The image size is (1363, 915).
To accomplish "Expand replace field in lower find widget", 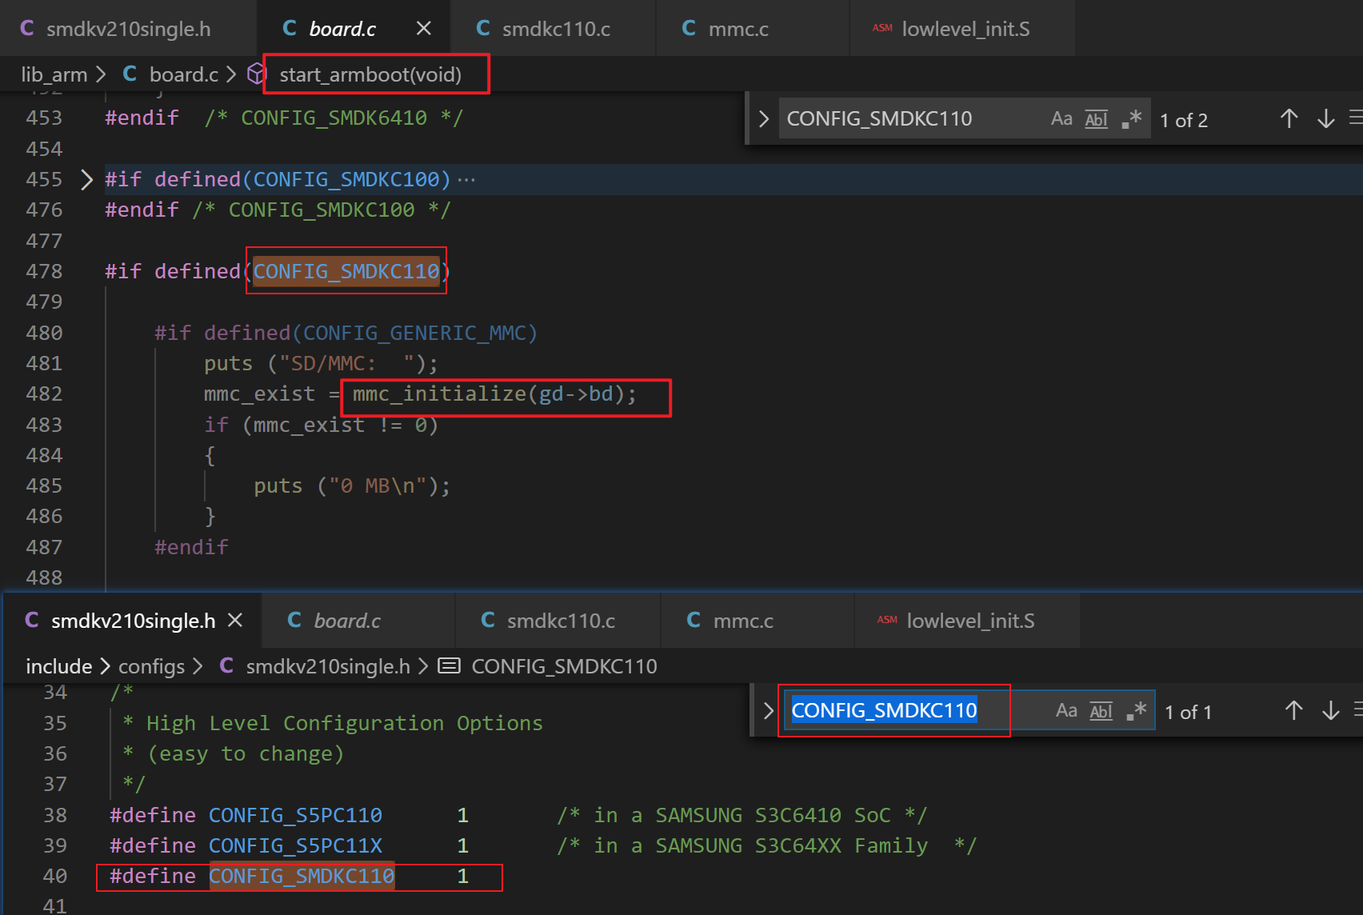I will pyautogui.click(x=768, y=711).
